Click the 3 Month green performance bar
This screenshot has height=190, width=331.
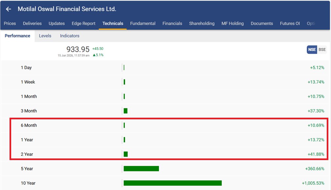125,111
